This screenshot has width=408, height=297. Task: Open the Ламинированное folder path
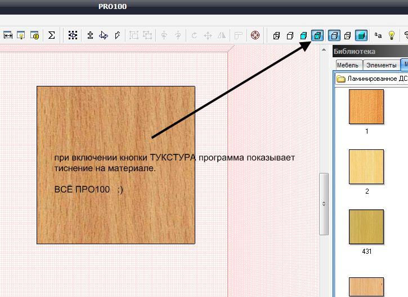point(372,79)
